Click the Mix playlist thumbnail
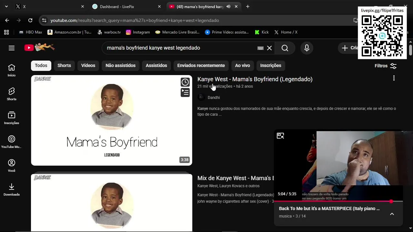This screenshot has height=232, width=413. click(x=112, y=203)
